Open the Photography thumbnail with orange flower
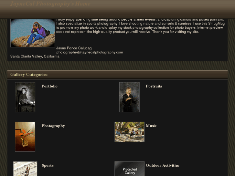Viewport: 235px width, 176px height. pos(25,137)
